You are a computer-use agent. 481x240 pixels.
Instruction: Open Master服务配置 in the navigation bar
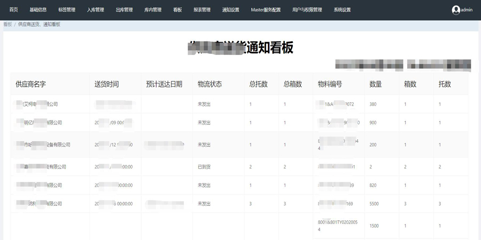pyautogui.click(x=266, y=10)
